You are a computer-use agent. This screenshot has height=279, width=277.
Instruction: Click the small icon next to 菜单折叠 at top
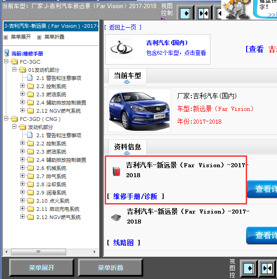point(39,37)
